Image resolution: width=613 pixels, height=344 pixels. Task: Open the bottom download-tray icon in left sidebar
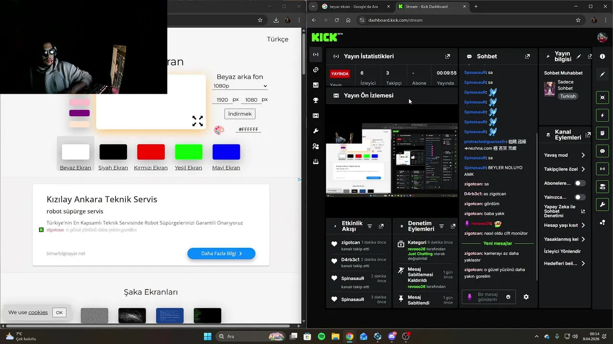point(316,161)
